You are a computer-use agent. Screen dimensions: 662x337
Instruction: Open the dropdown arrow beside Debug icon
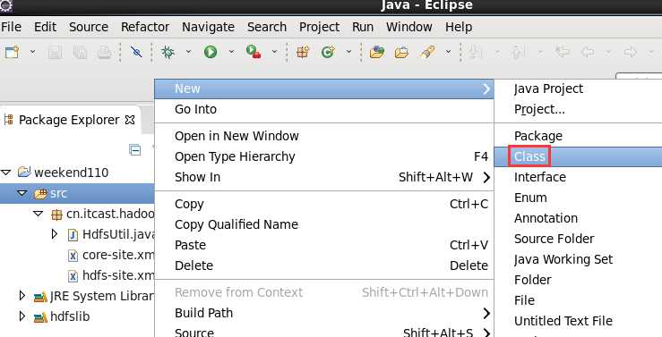188,52
